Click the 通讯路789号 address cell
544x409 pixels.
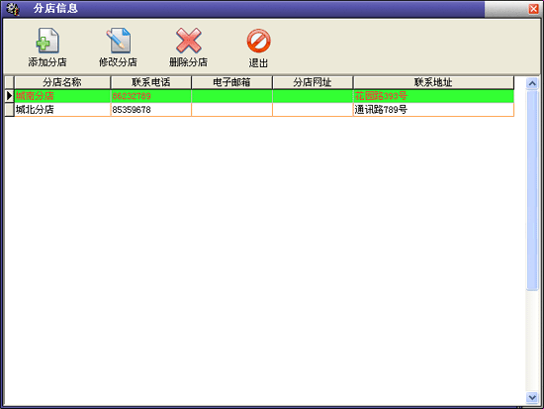(x=433, y=110)
